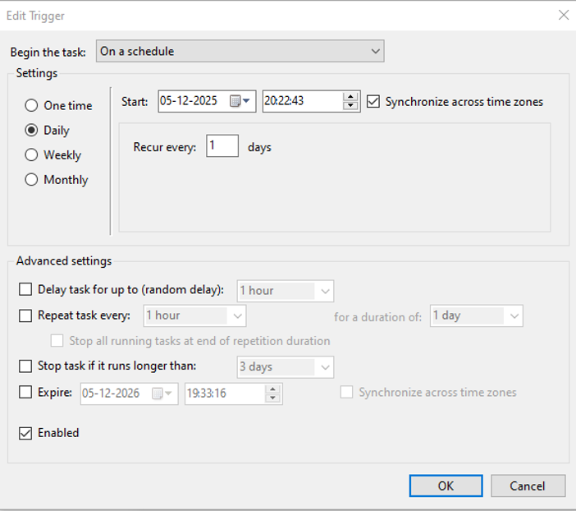Viewport: 576px width, 511px height.
Task: Click the Cancel button
Action: (527, 486)
